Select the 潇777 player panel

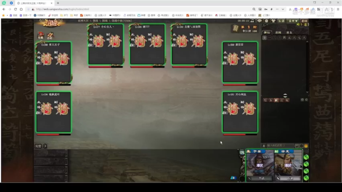point(147,44)
